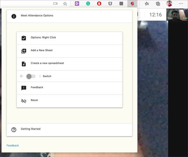Click the red adblocker shield extension icon

click(99, 4)
